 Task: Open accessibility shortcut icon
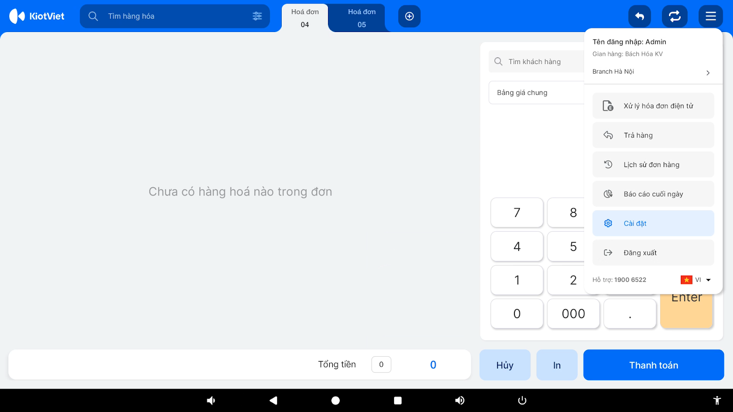(x=717, y=401)
